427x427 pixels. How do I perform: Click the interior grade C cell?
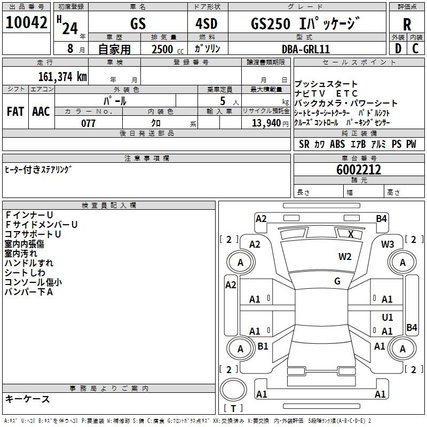point(415,49)
